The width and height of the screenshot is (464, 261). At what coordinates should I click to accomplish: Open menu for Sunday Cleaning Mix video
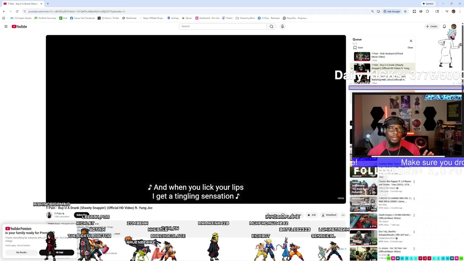pos(414,198)
